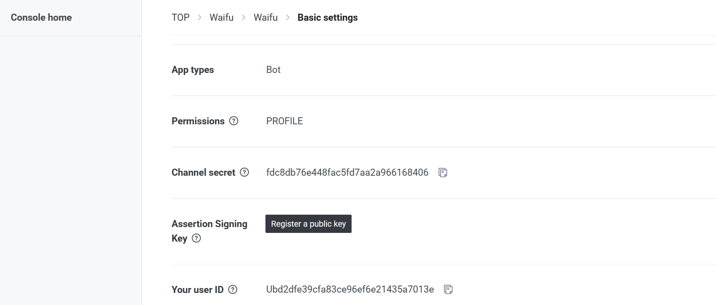Image resolution: width=716 pixels, height=305 pixels.
Task: Open the first Waifu breadcrumb link
Action: [222, 17]
